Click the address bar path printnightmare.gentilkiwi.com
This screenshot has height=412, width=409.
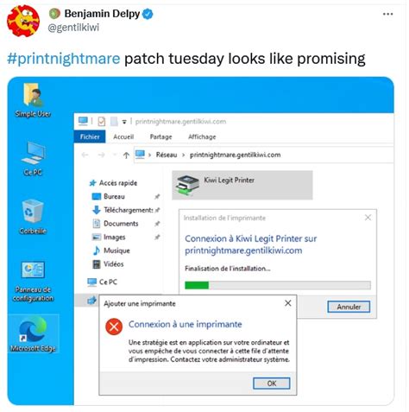pos(235,155)
